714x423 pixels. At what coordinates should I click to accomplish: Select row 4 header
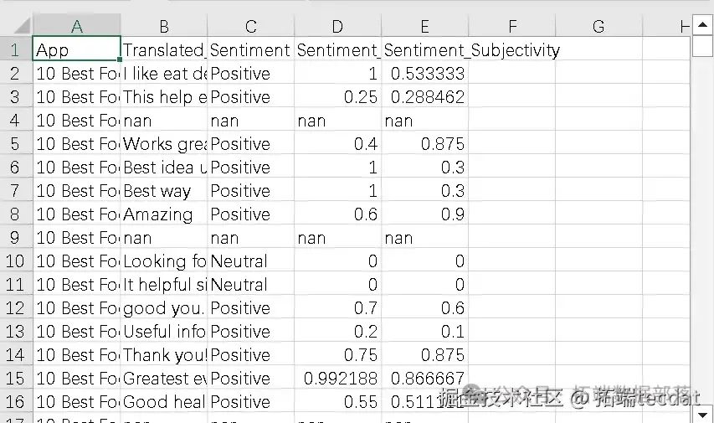15,121
